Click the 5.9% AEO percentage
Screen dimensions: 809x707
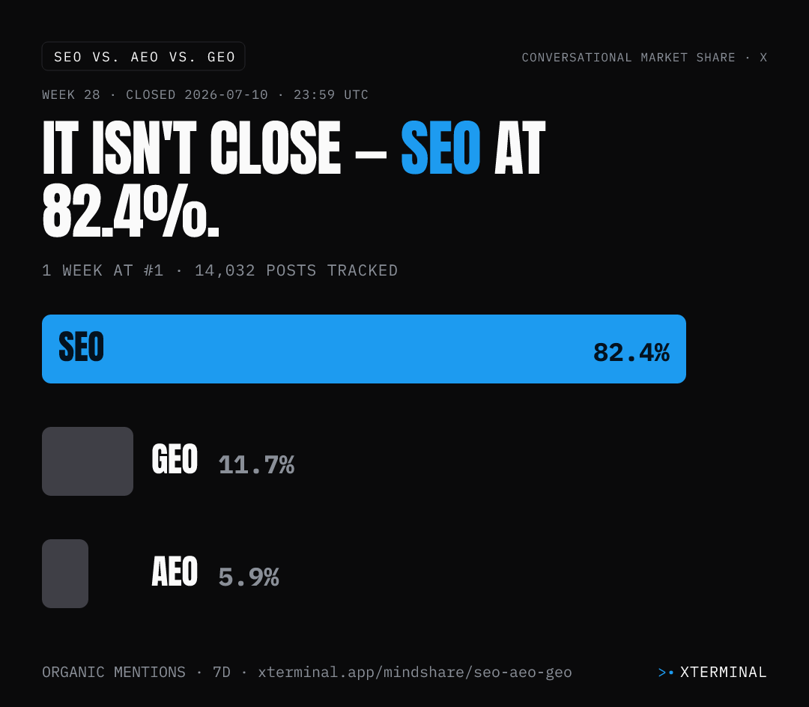click(249, 577)
